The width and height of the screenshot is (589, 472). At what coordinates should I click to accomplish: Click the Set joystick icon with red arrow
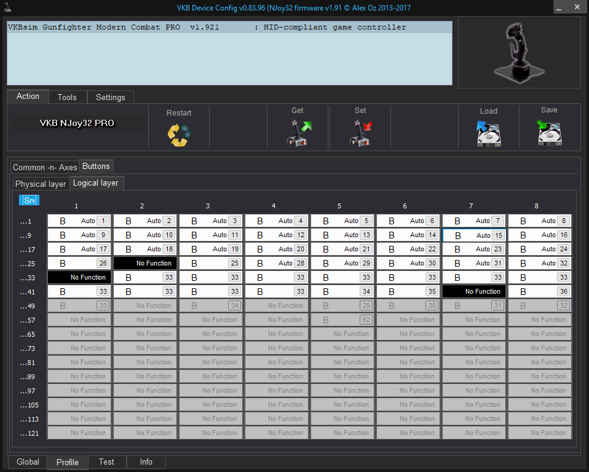(x=361, y=133)
